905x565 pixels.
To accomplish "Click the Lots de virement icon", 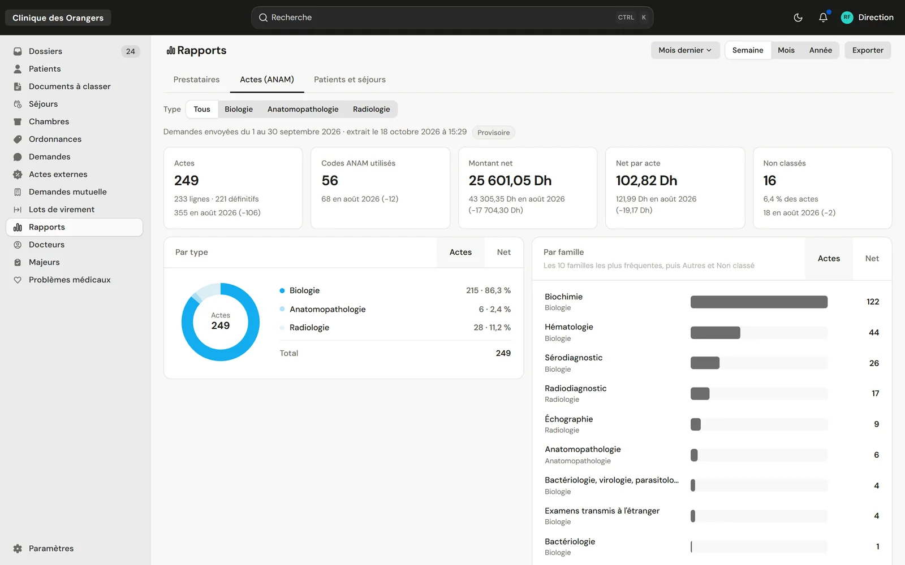I will click(18, 210).
